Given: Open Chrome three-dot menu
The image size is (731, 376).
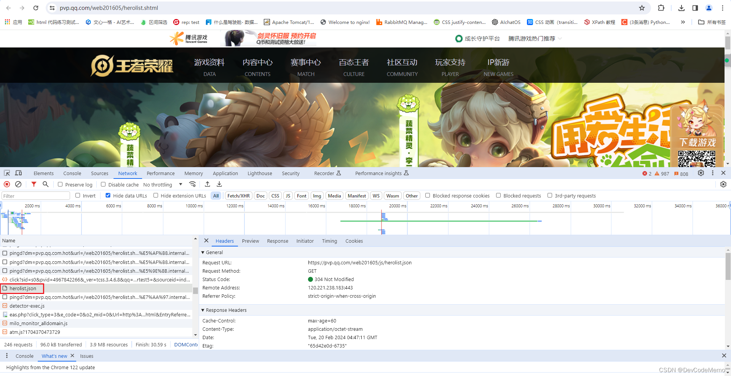Looking at the screenshot, I should click(x=723, y=8).
